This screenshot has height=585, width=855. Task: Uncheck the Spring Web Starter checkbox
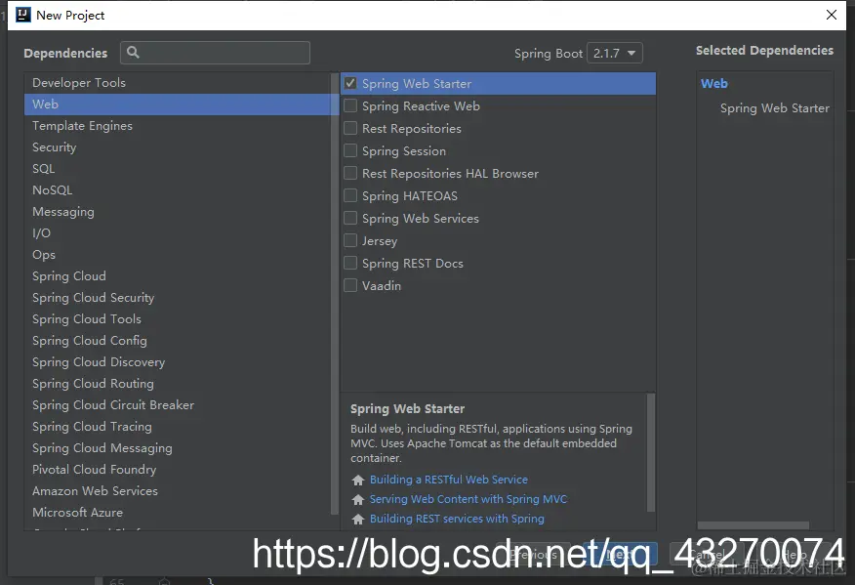[350, 83]
